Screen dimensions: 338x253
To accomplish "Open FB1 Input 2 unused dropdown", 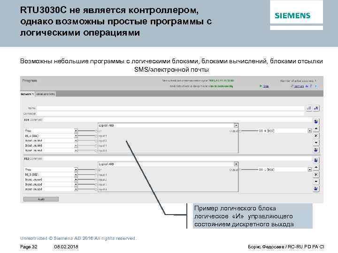I will point(76,141).
